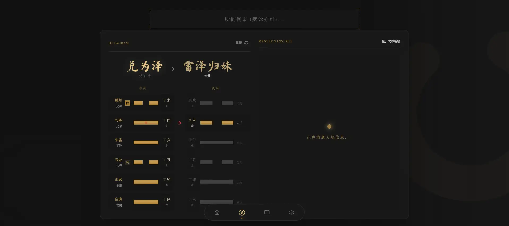Click the 本卦 column header
Viewport: 509px width, 226px height.
click(x=143, y=88)
